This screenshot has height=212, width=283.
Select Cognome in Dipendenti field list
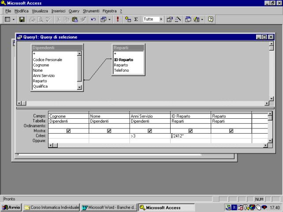[41, 65]
